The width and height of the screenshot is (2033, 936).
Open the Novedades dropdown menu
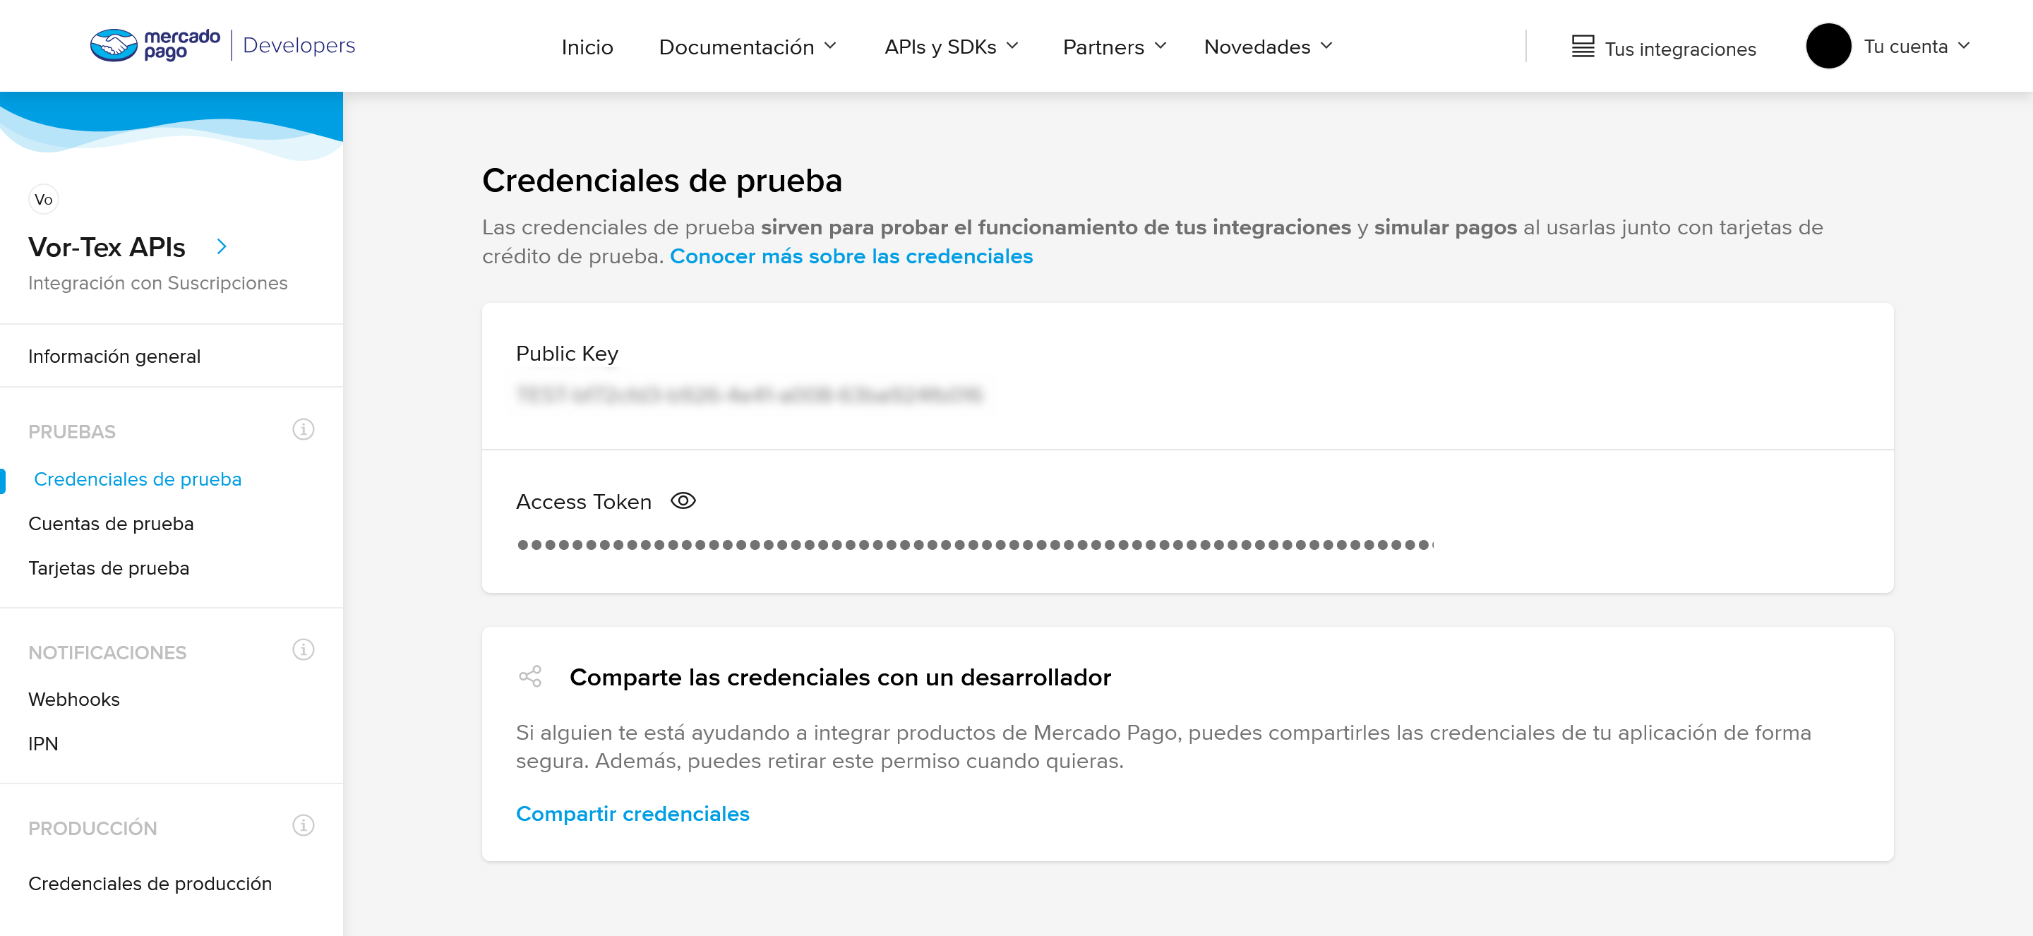1269,47
